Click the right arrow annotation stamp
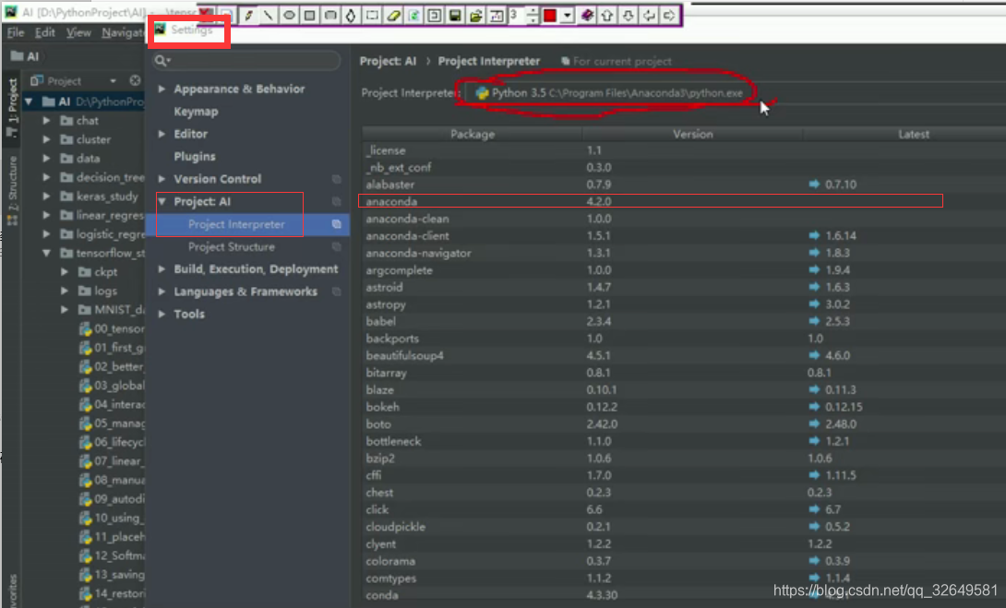 pyautogui.click(x=669, y=15)
